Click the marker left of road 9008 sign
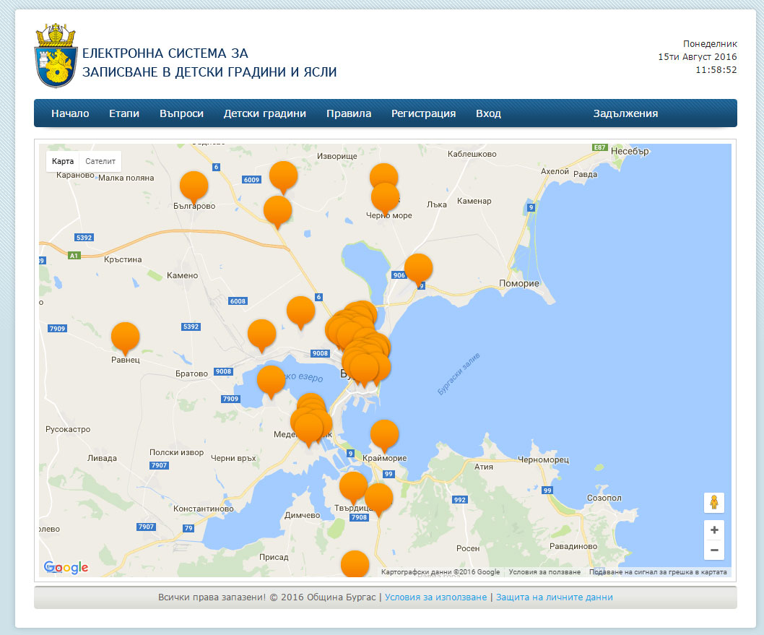This screenshot has width=764, height=635. coord(261,334)
